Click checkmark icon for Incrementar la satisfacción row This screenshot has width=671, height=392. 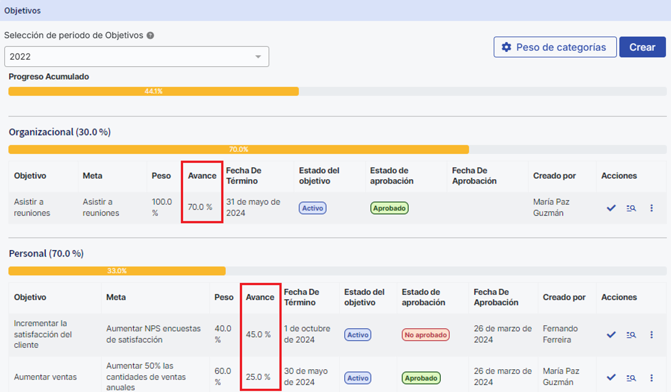(x=611, y=335)
